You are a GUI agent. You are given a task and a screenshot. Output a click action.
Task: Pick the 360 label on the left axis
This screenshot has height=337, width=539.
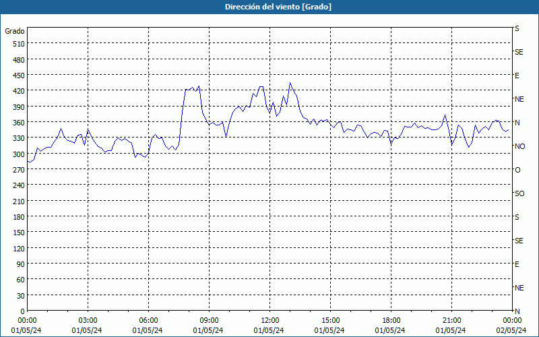point(19,123)
